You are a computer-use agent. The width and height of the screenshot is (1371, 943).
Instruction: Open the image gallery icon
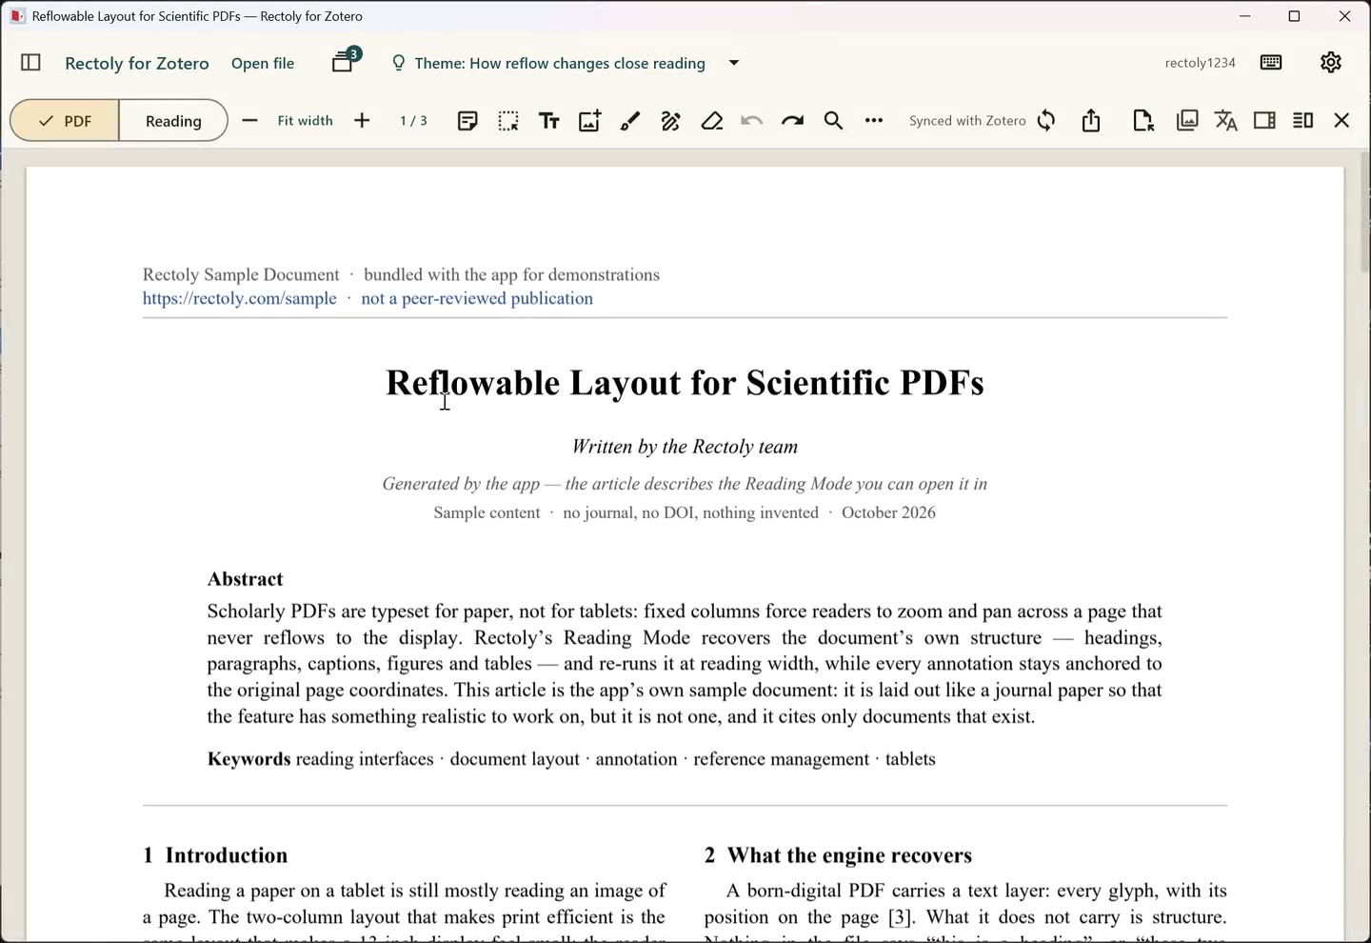[1187, 121]
